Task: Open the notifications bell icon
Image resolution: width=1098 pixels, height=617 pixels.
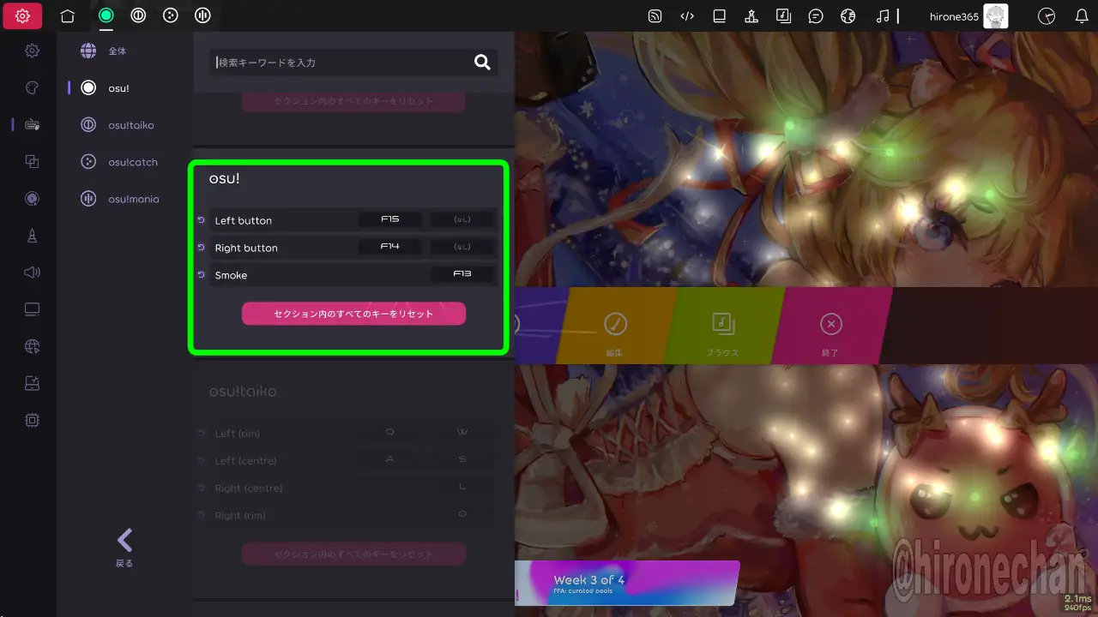Action: [x=1082, y=15]
